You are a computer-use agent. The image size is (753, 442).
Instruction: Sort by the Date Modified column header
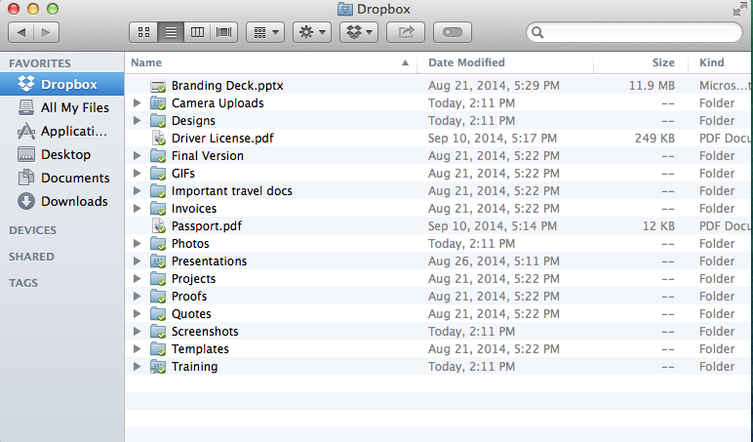pyautogui.click(x=505, y=62)
